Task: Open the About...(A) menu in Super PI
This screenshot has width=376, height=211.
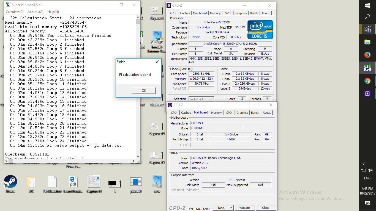Action: (36, 12)
